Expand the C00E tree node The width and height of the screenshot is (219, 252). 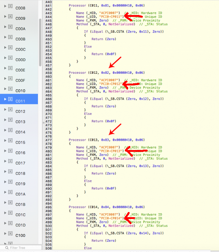point(5,68)
